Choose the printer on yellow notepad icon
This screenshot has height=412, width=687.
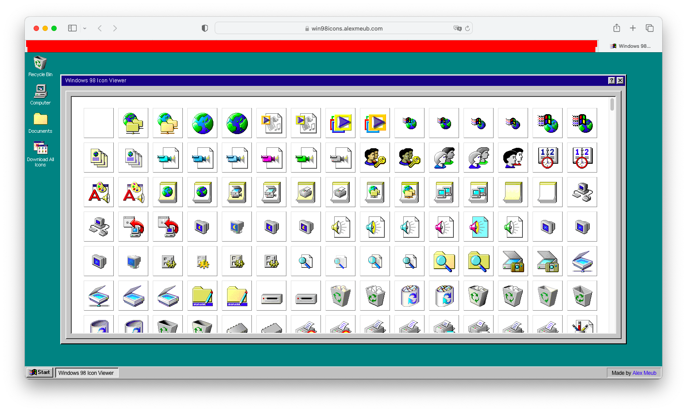point(306,192)
